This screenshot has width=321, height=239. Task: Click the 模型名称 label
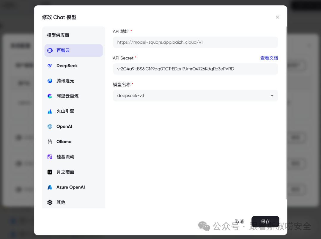pos(122,85)
